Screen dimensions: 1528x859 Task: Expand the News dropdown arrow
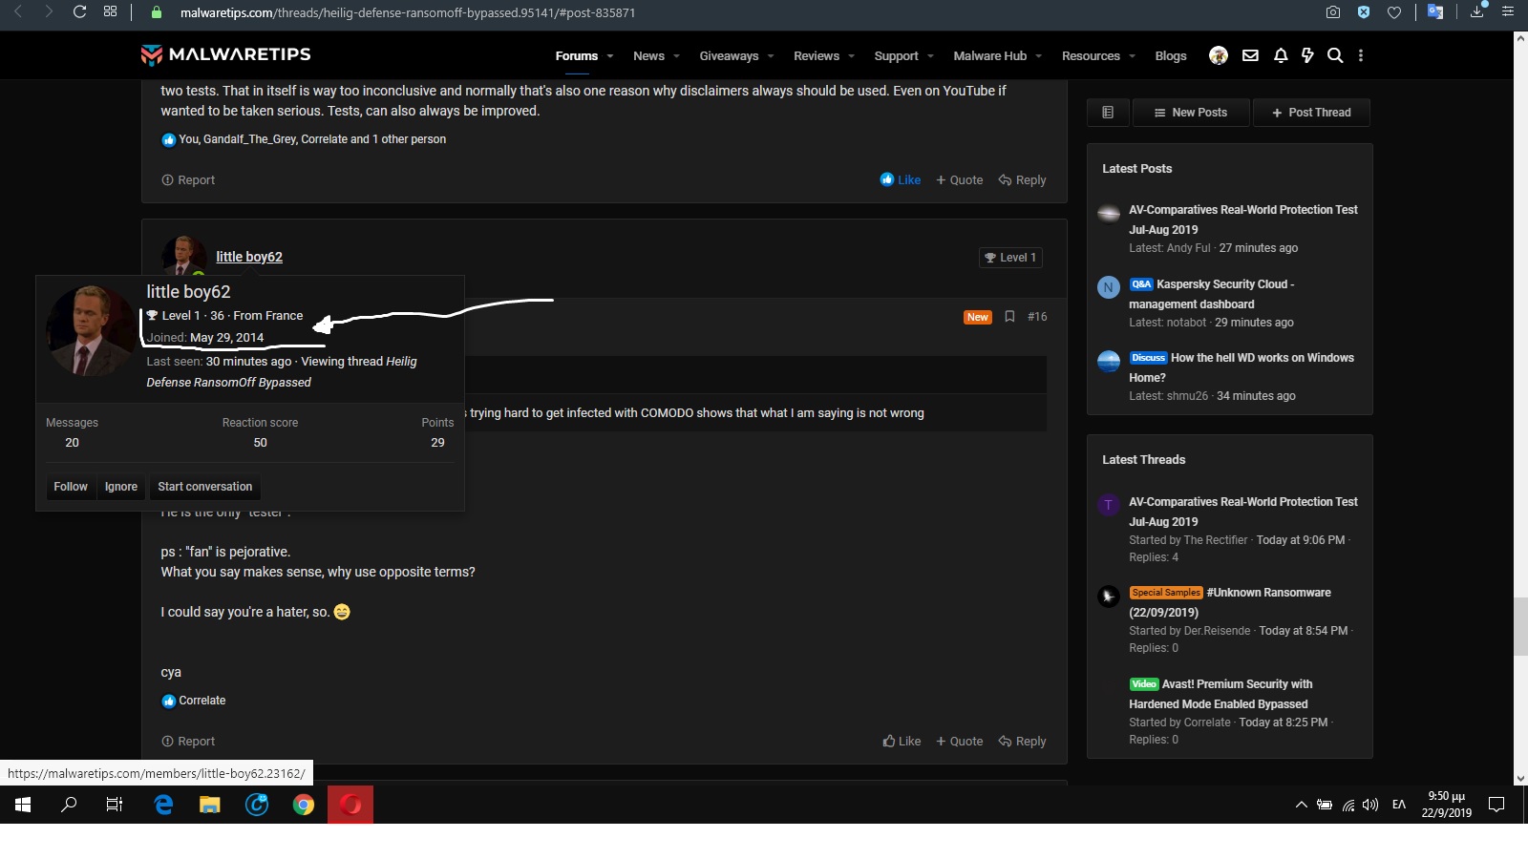(x=676, y=56)
